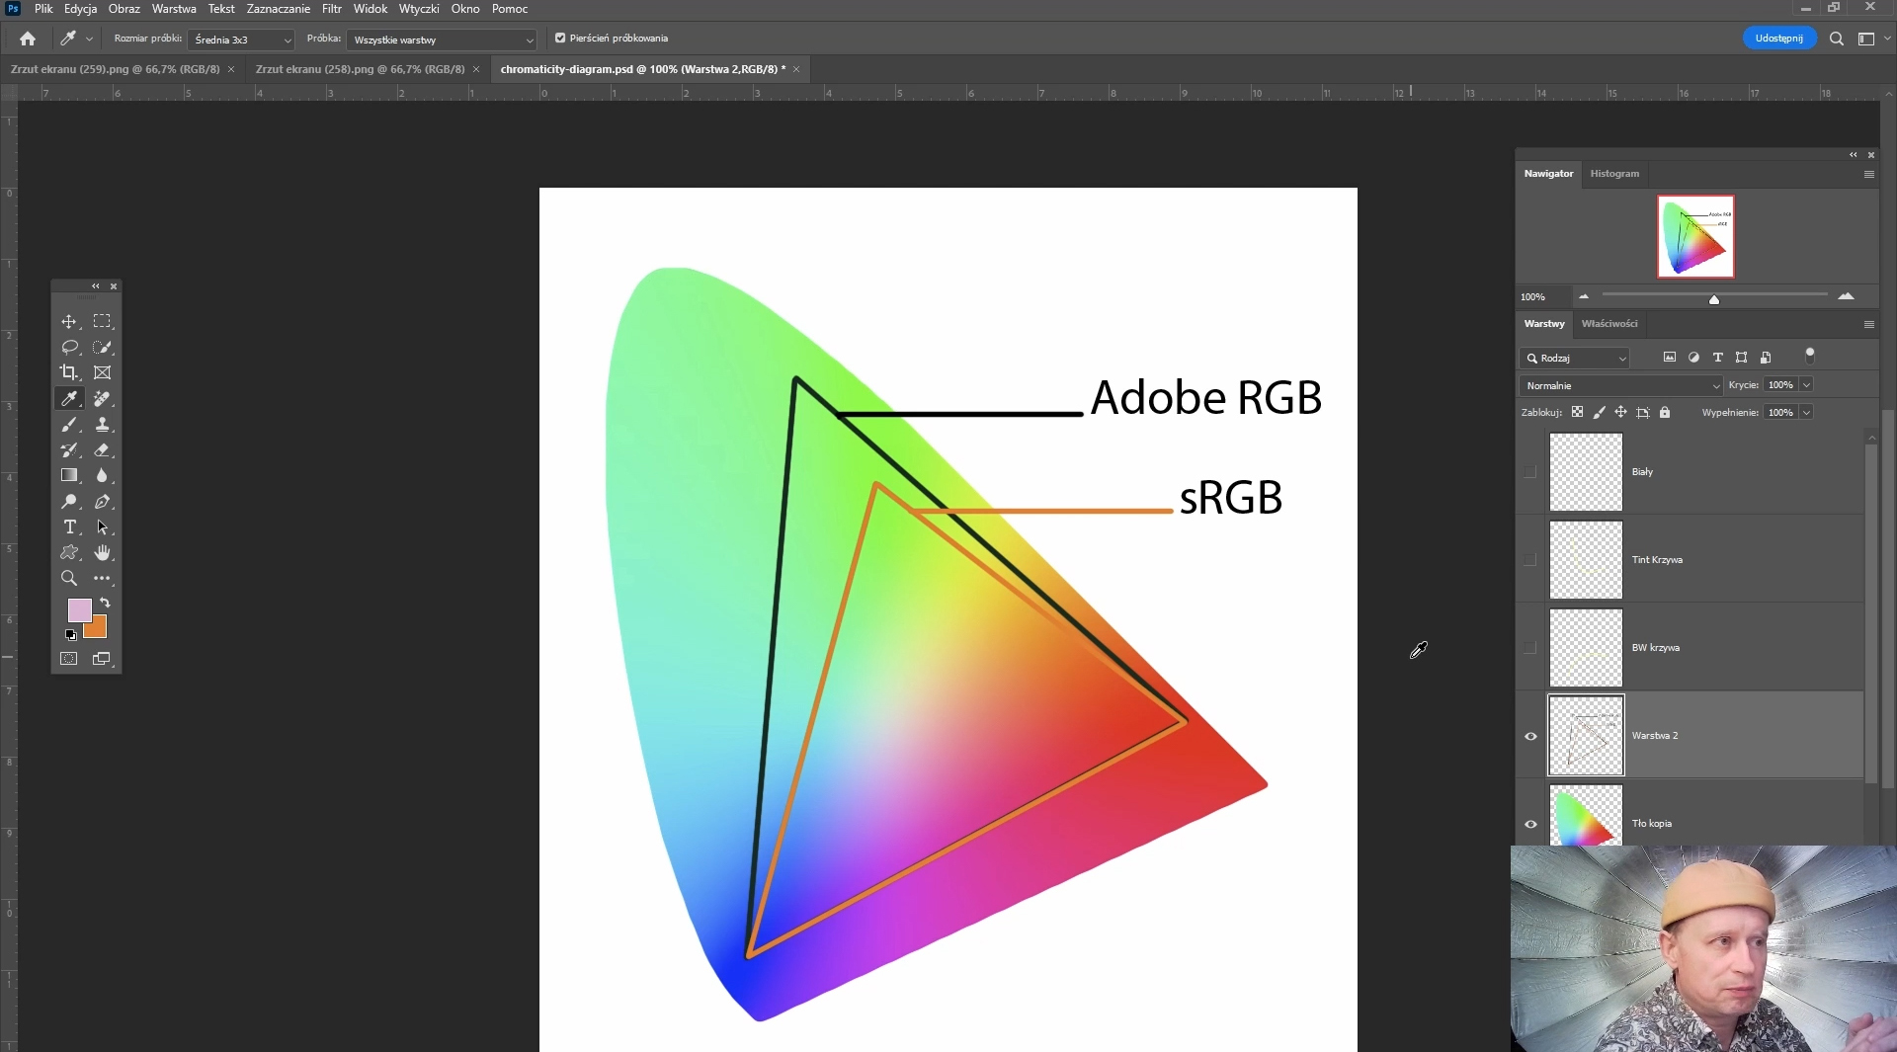Select the Pen tool
This screenshot has width=1897, height=1052.
(x=102, y=502)
